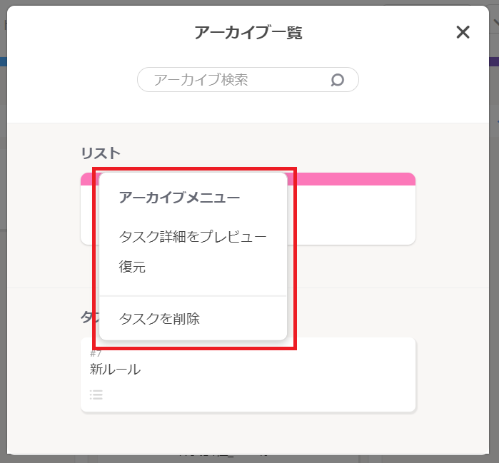Click the アーカイブメニュー popup header
This screenshot has height=463, width=499.
click(x=179, y=198)
